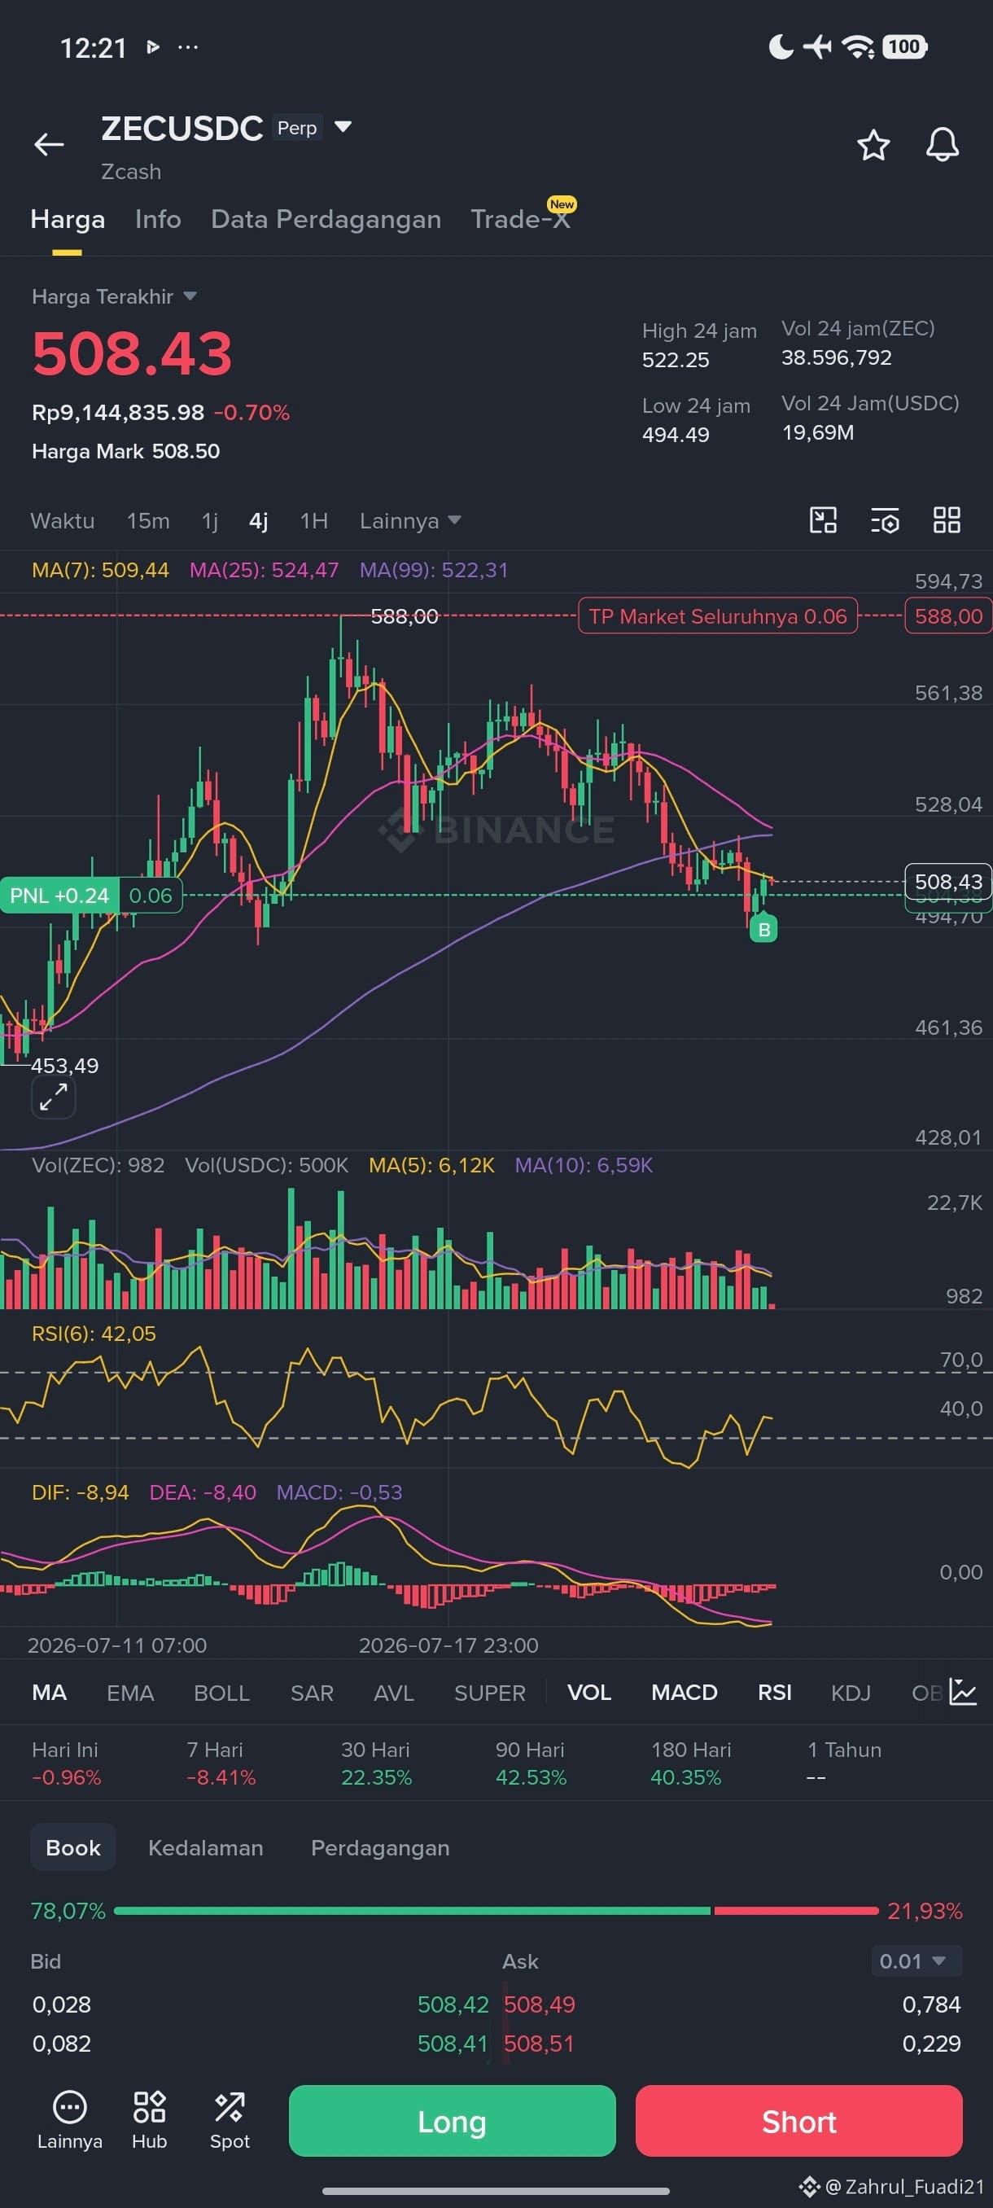Image resolution: width=993 pixels, height=2208 pixels.
Task: Toggle SAR indicator
Action: point(312,1693)
